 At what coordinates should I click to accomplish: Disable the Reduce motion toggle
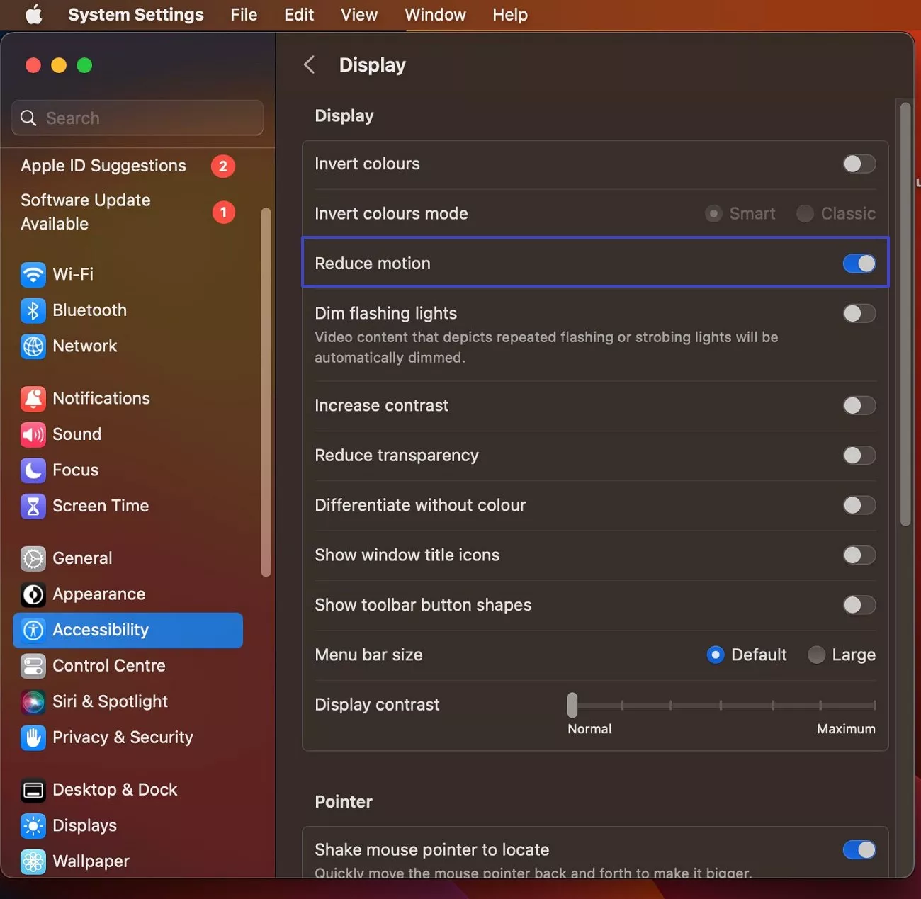[859, 263]
